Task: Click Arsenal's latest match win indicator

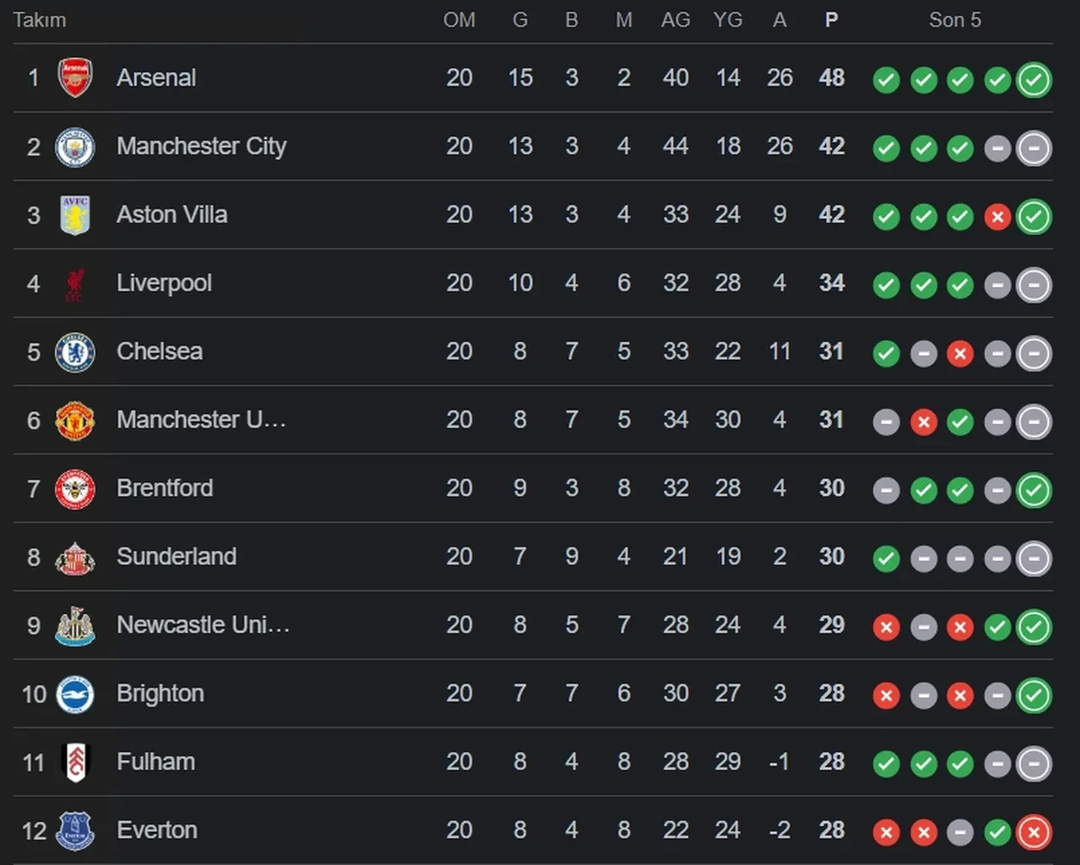Action: 1034,80
